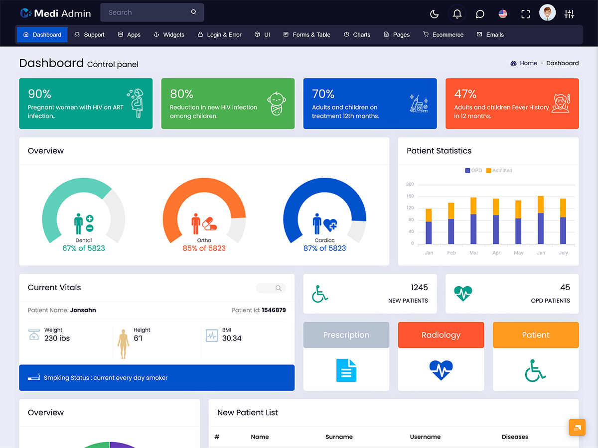
Task: Click the prescription document icon
Action: coord(346,370)
